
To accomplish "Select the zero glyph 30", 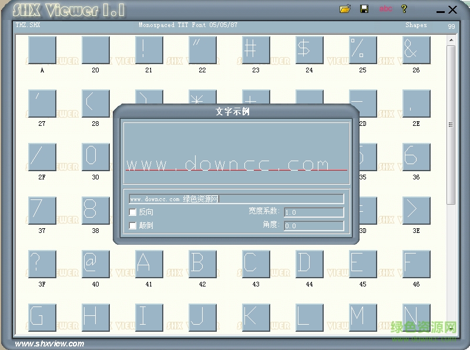I will 96,157.
